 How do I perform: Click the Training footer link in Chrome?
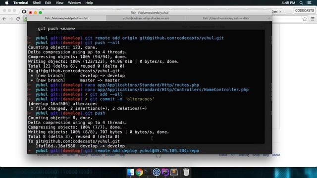[x=244, y=155]
